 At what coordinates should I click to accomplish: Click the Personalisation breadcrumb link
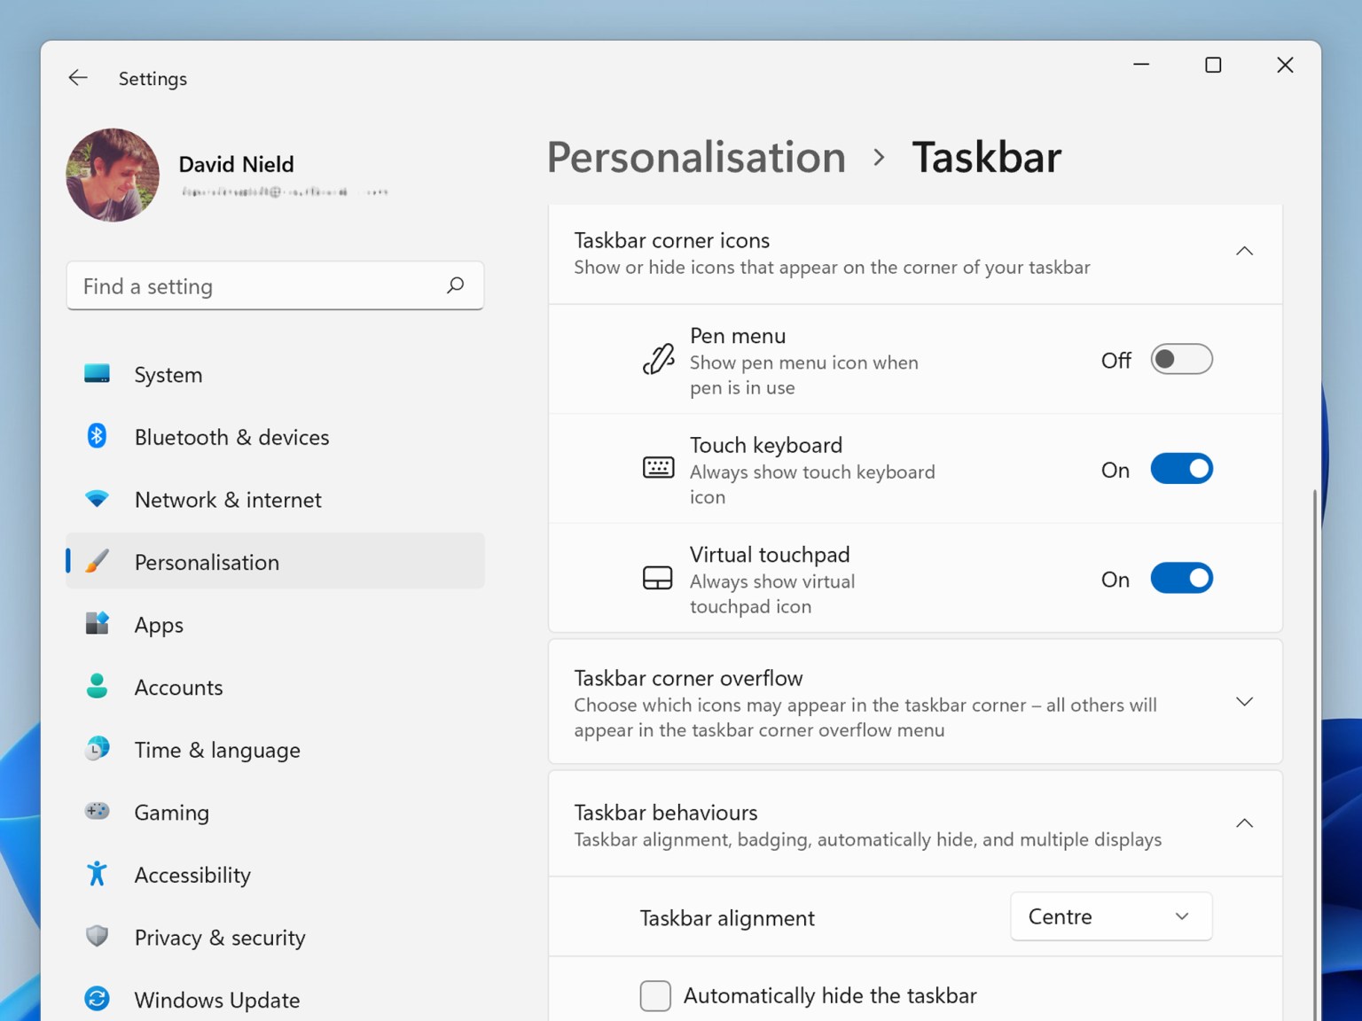(695, 158)
